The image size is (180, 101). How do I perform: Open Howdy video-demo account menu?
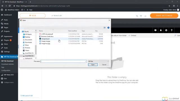coord(171,10)
